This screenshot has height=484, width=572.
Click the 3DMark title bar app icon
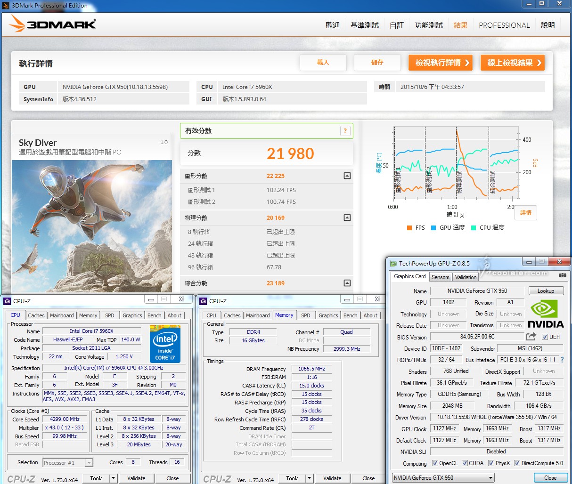click(6, 5)
